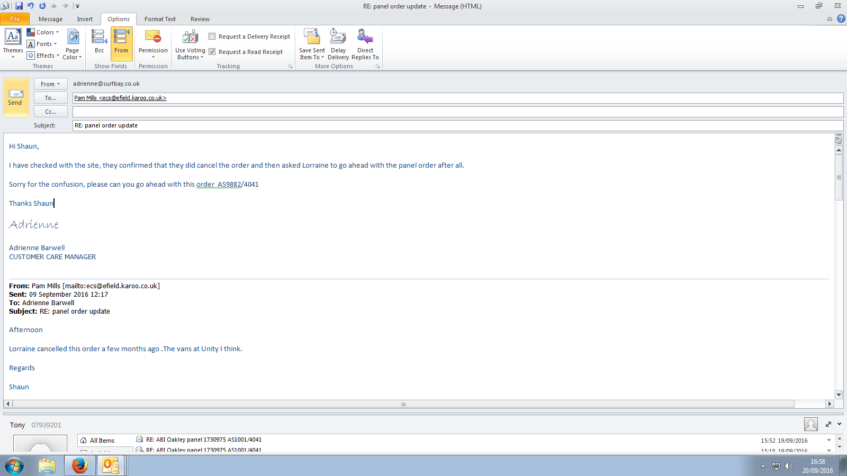Open the File tab

15,19
